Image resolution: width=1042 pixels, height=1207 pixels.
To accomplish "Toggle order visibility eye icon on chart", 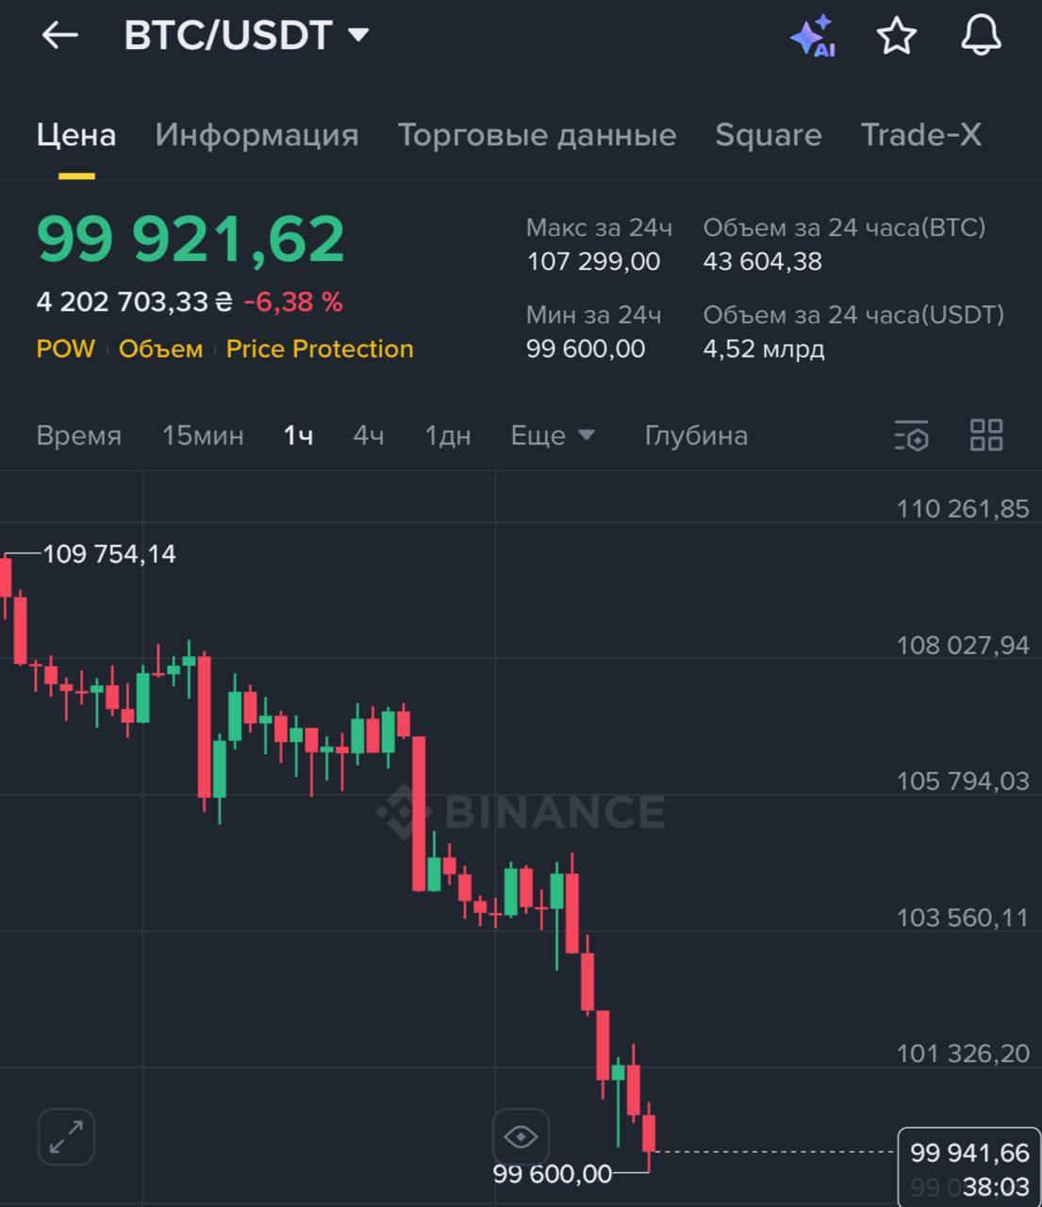I will (521, 1137).
